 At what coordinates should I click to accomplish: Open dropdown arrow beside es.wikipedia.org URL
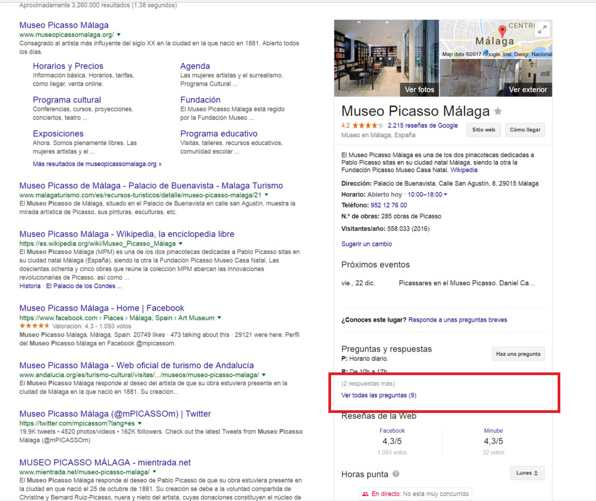181,243
